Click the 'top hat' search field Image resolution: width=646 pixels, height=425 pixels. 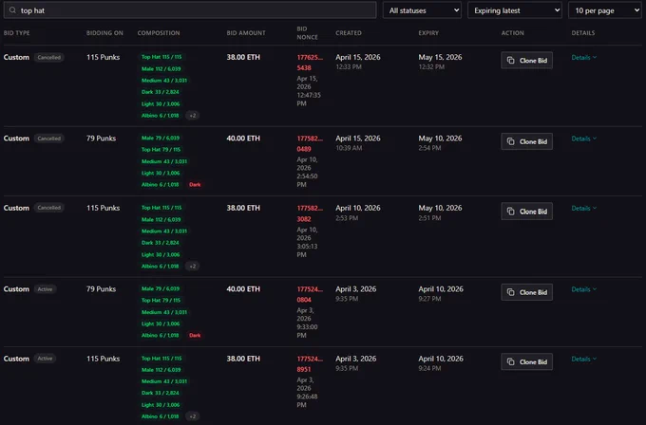point(190,10)
